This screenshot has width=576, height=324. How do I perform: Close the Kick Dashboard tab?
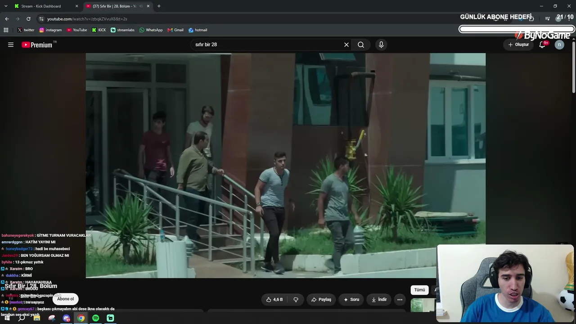tap(76, 6)
